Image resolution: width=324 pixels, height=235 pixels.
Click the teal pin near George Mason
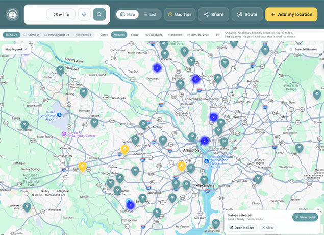(120, 178)
